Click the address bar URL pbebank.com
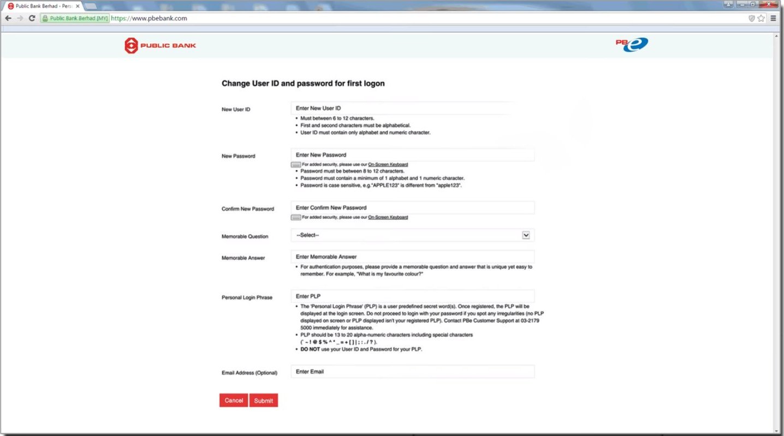Screen dimensions: 784x436 149,18
